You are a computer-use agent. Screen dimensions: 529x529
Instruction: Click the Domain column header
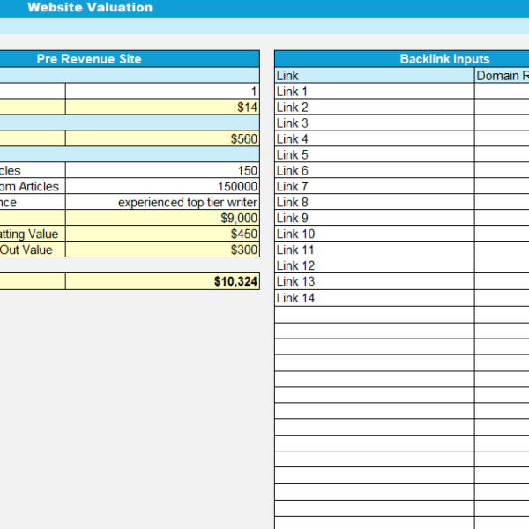point(502,76)
